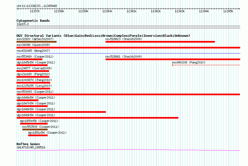Click the 11341k ruler tick label
The height and width of the screenshot is (166, 248).
(x=132, y=11)
